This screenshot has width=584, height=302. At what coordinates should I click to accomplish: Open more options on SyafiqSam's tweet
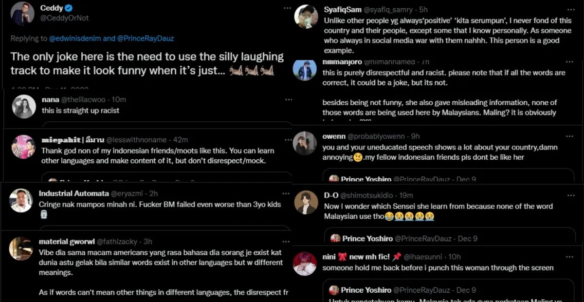coord(570,9)
